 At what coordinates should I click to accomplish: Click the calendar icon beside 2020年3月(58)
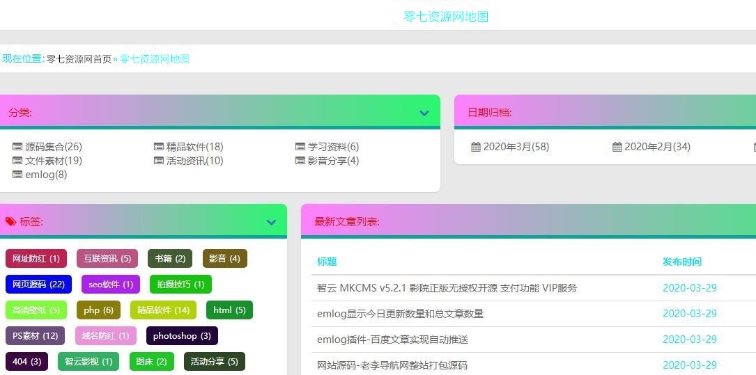(476, 147)
